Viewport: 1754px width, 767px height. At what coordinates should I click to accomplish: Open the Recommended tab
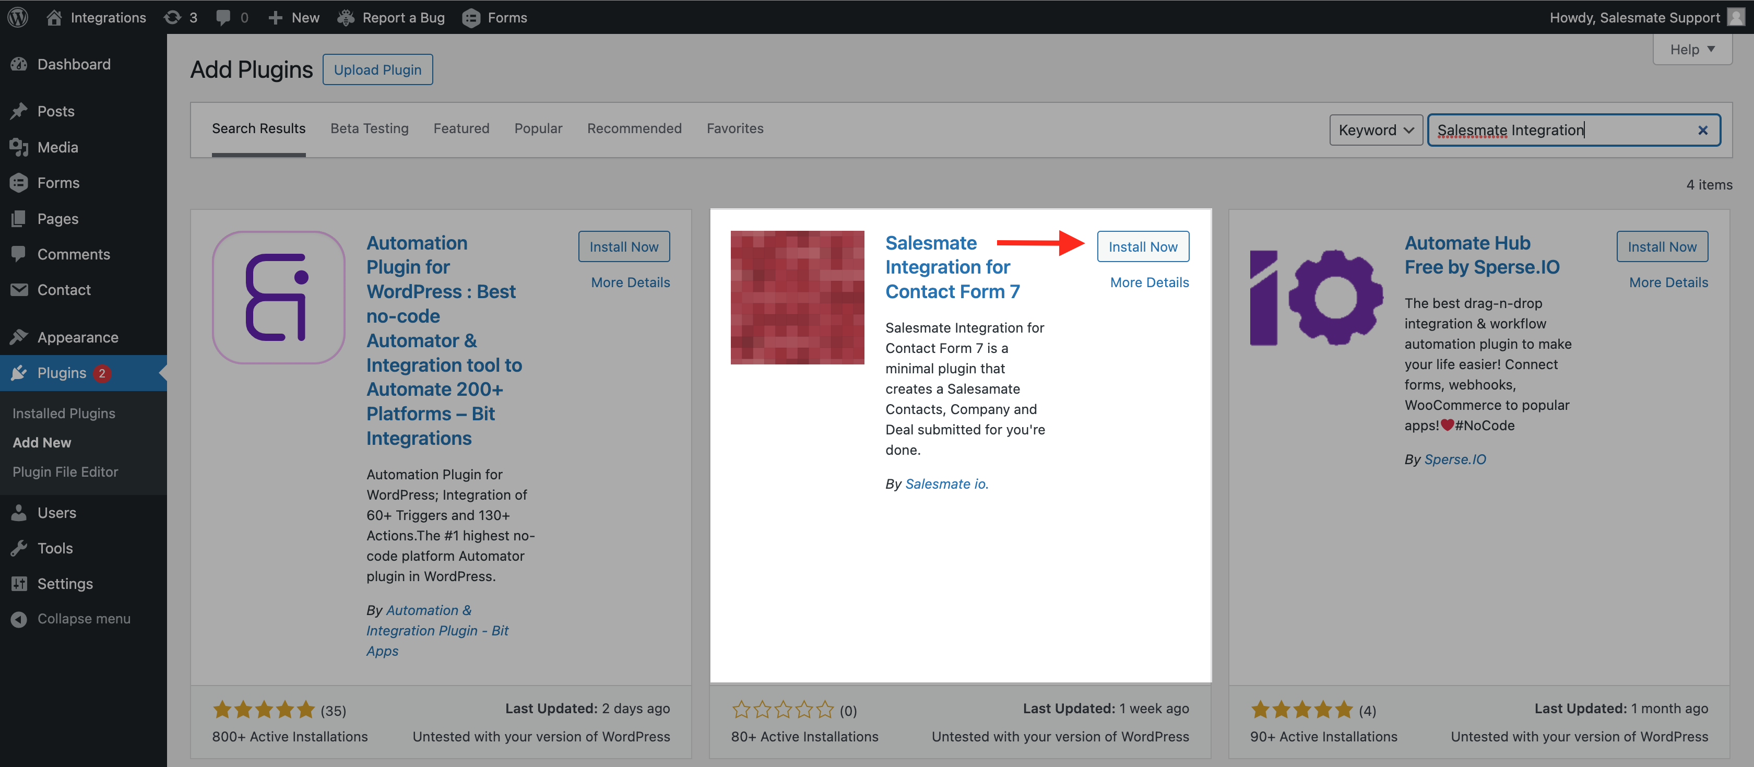tap(634, 129)
